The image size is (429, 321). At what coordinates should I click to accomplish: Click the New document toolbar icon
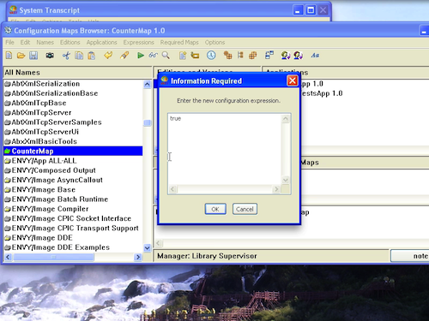click(x=9, y=55)
